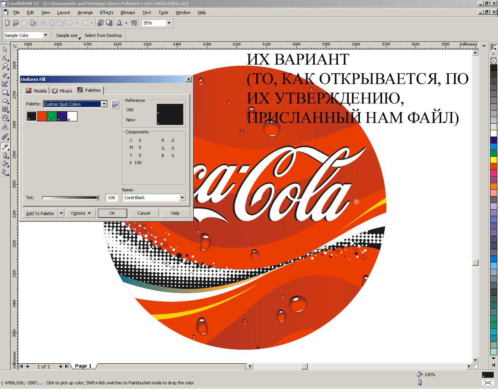Select the Eyedropper tool
This screenshot has width=498, height=389.
5,147
